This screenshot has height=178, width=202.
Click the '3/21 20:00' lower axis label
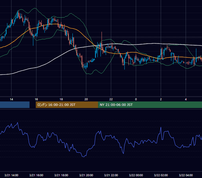tap(86, 175)
